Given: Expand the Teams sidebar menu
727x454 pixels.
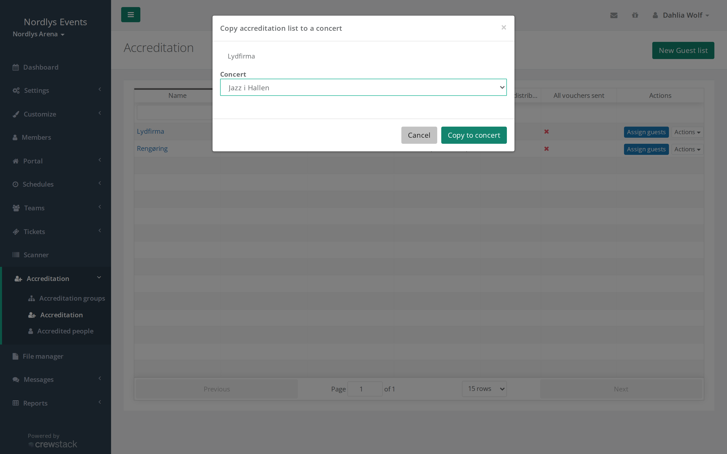Looking at the screenshot, I should (56, 208).
